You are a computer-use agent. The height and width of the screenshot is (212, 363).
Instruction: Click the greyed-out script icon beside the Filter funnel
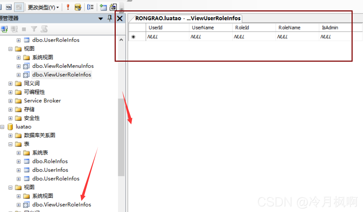[x=44, y=29]
